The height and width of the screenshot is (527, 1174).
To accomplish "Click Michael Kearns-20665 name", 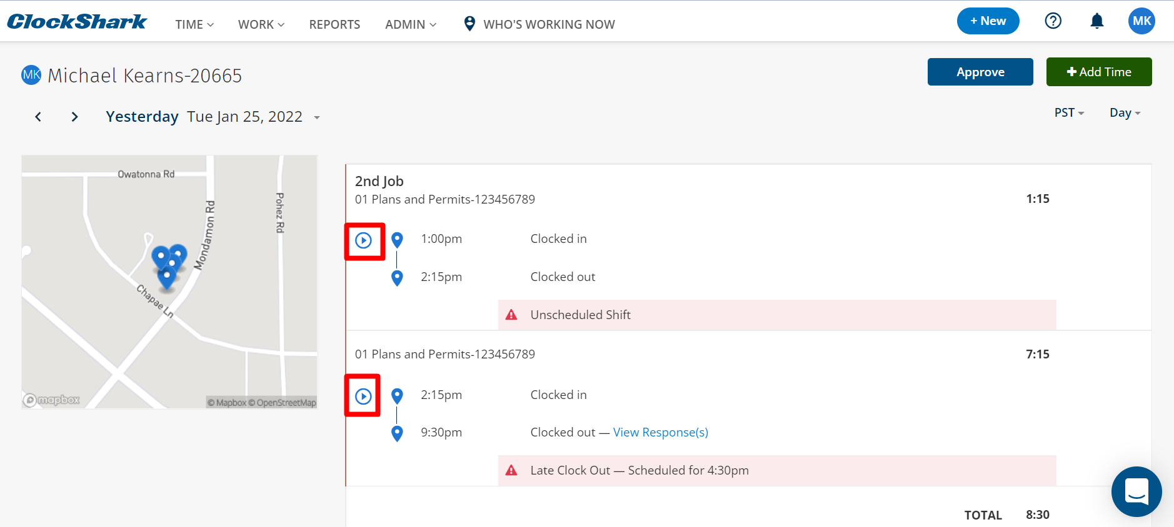I will click(x=145, y=76).
